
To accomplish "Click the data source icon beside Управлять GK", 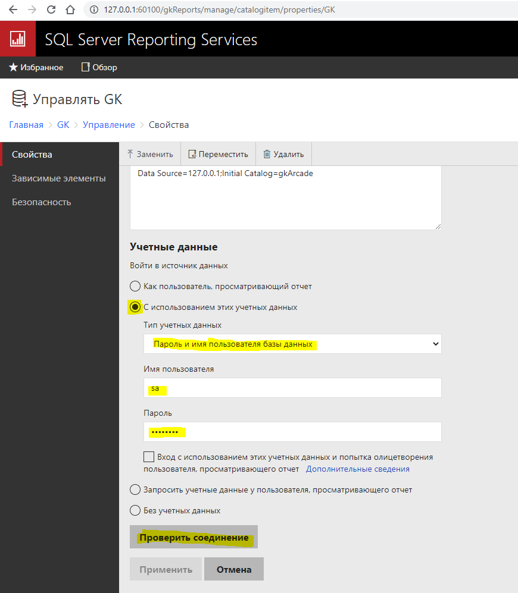I will (x=20, y=99).
